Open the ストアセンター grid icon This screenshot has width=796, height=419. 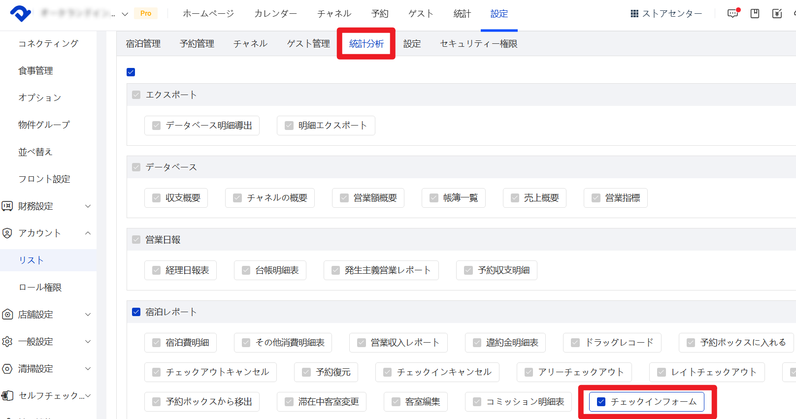pyautogui.click(x=634, y=14)
